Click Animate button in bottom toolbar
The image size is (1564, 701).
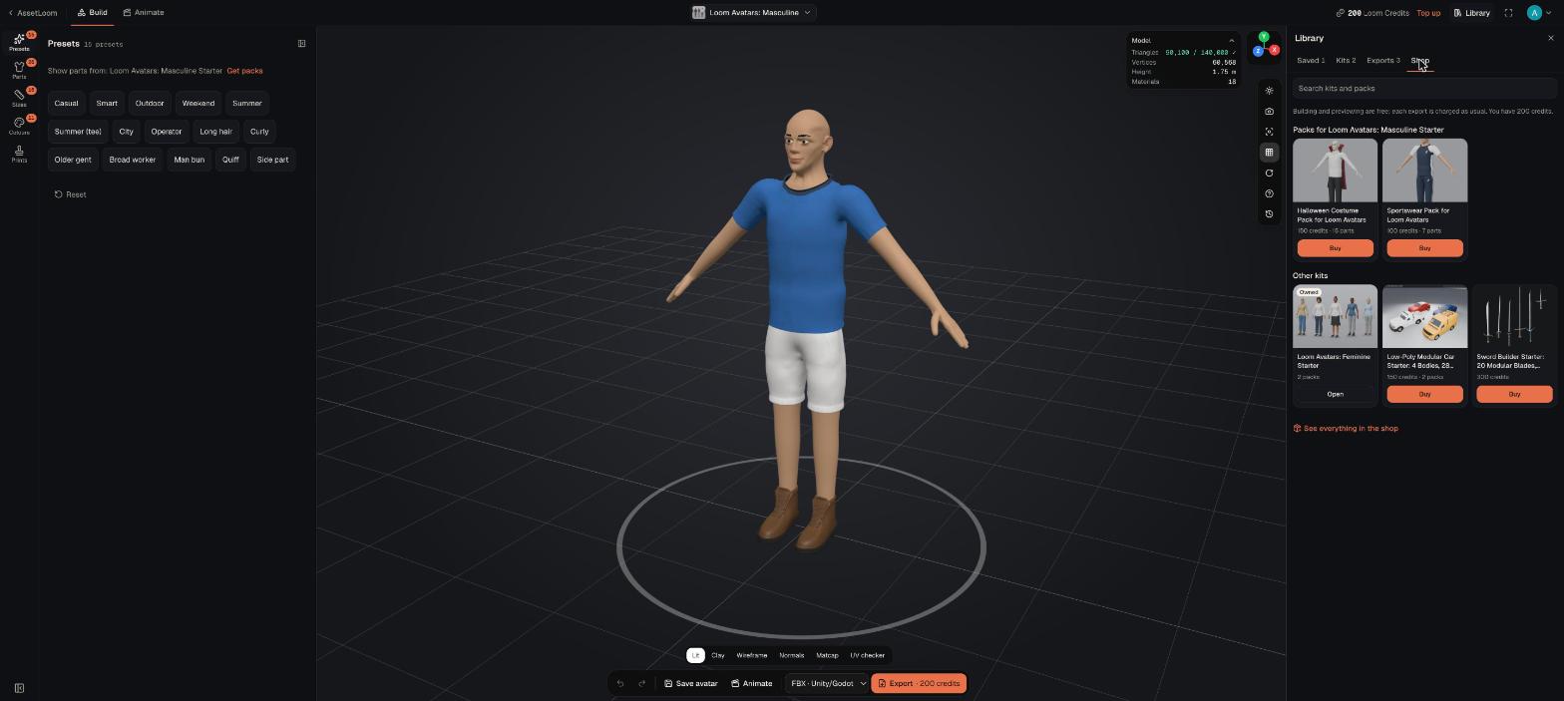[x=752, y=683]
